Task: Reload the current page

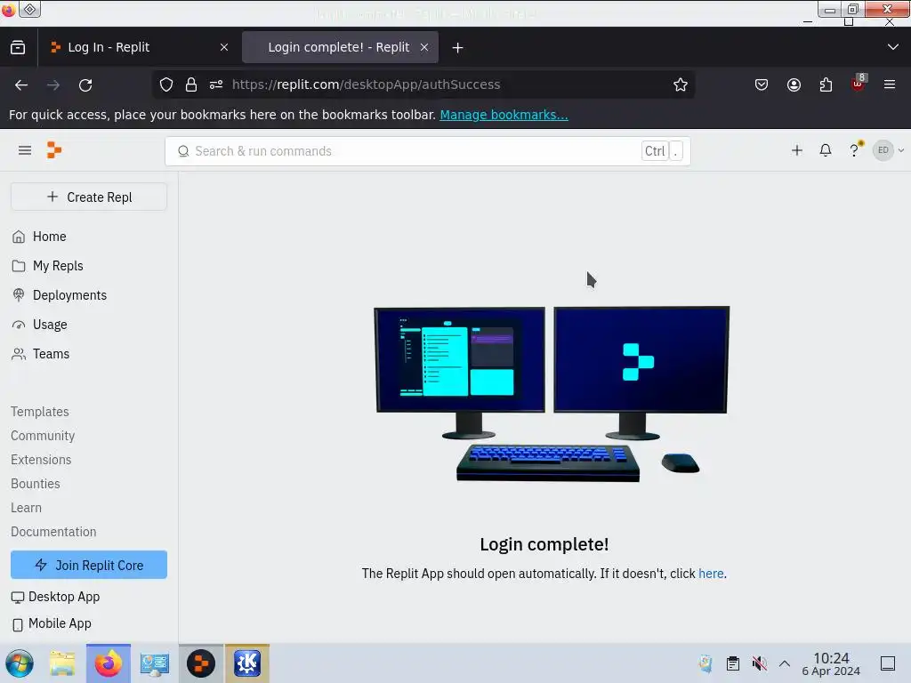Action: 85,85
